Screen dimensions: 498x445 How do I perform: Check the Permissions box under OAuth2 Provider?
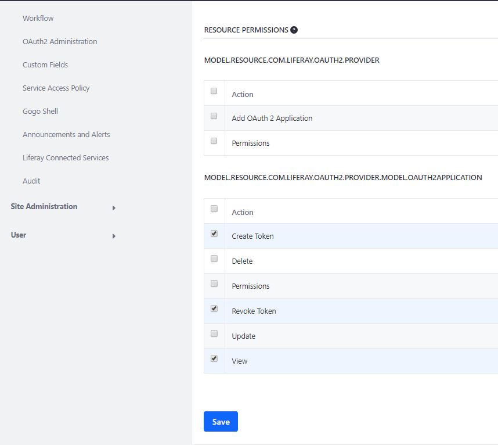(x=214, y=141)
